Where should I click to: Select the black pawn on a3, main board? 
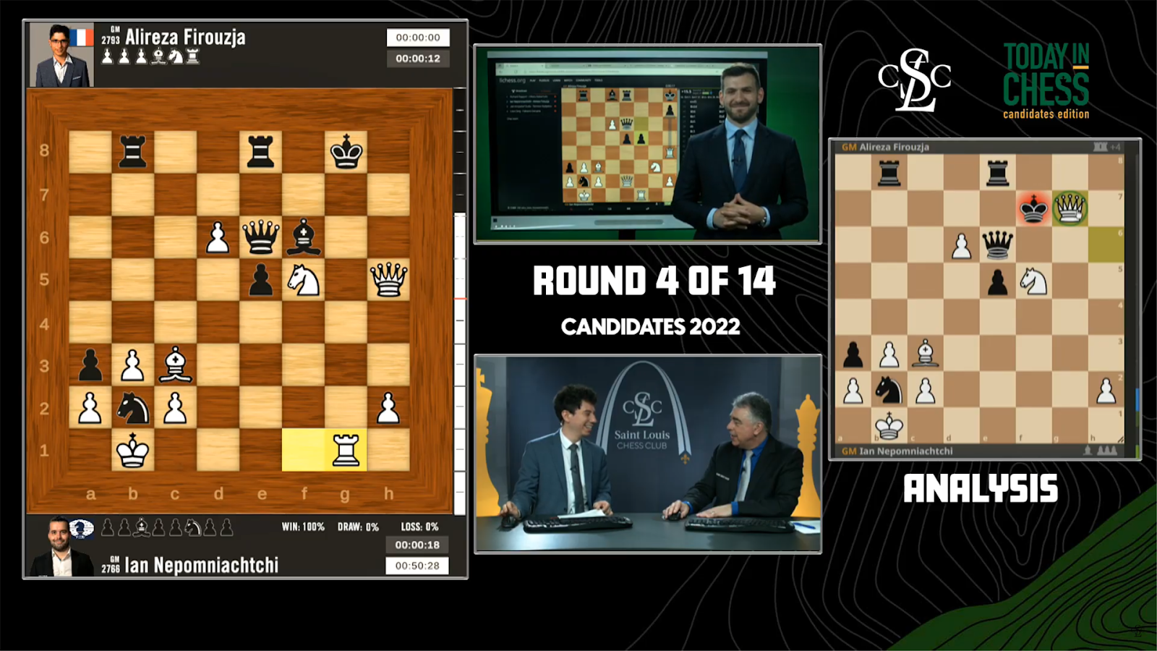tap(90, 365)
